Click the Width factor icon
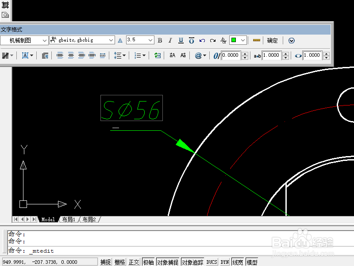 (x=298, y=56)
